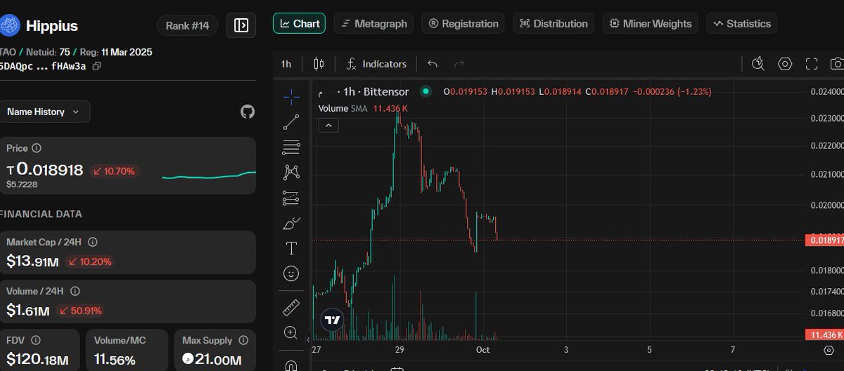Show info tooltip for FDV
The image size is (844, 371).
pos(36,340)
